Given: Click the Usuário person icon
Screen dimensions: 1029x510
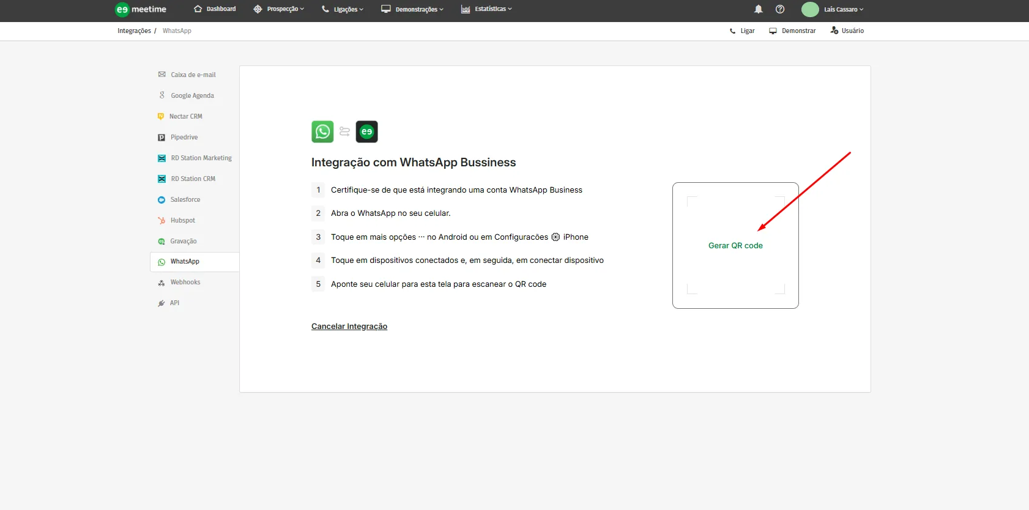Looking at the screenshot, I should (x=834, y=31).
